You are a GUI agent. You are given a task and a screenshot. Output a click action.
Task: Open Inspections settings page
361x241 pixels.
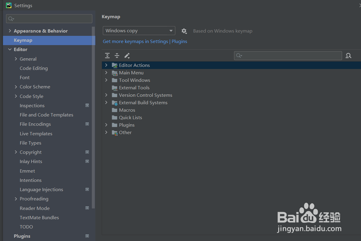pos(32,105)
